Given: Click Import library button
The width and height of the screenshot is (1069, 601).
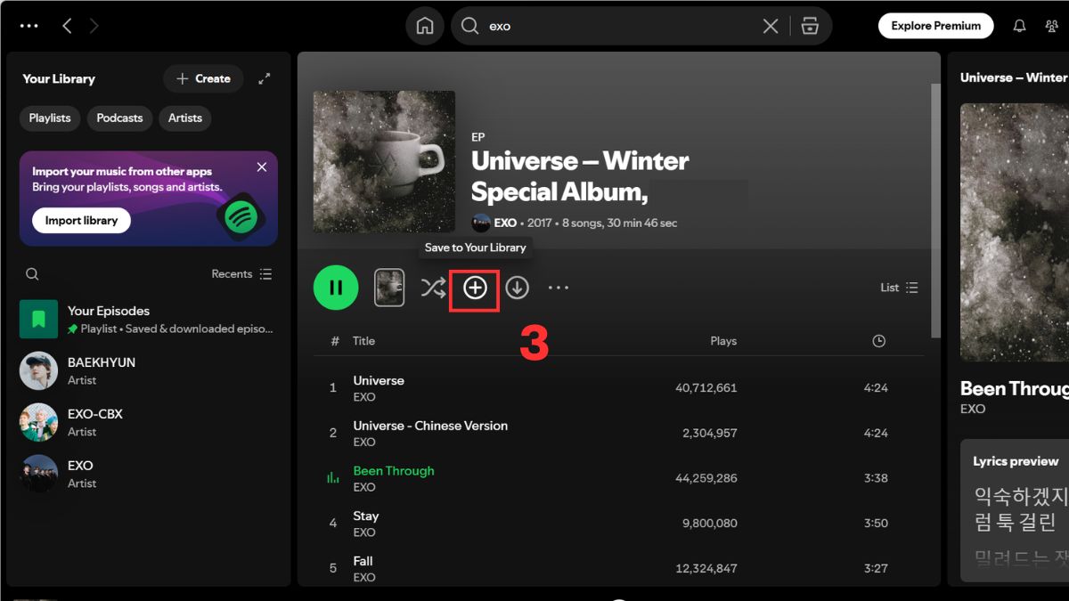Looking at the screenshot, I should pos(82,221).
